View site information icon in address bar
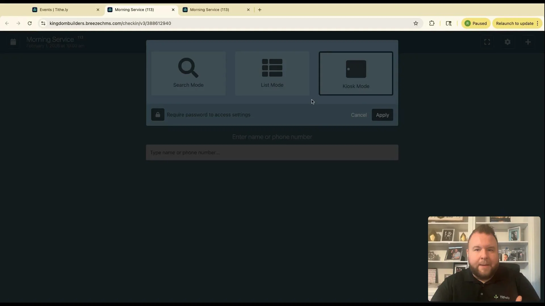This screenshot has width=545, height=306. (x=43, y=24)
